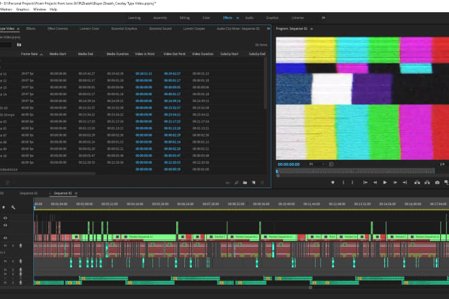Click the Mark Out bracket icon
Viewport: 449px width, 299px height.
click(x=352, y=182)
